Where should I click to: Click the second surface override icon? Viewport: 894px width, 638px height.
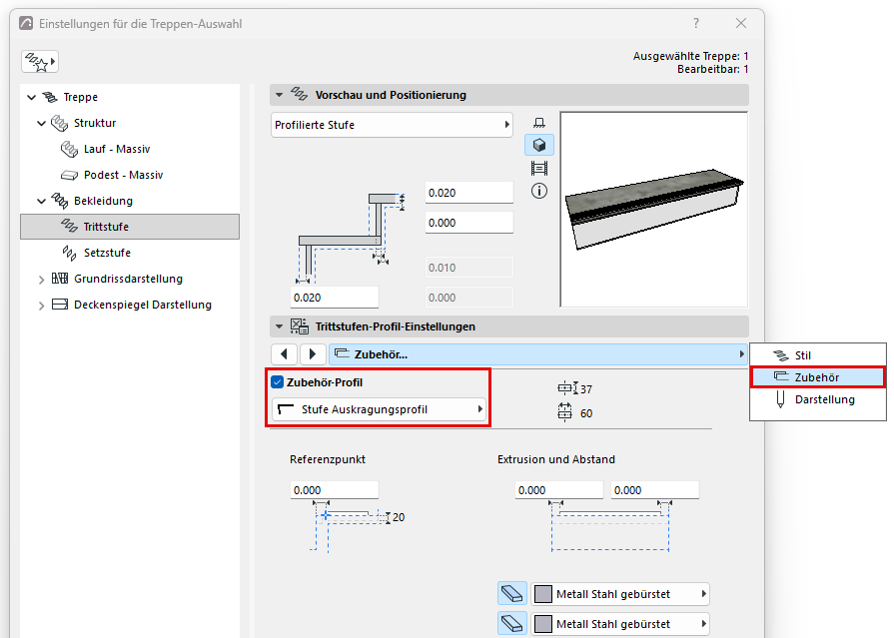(512, 624)
